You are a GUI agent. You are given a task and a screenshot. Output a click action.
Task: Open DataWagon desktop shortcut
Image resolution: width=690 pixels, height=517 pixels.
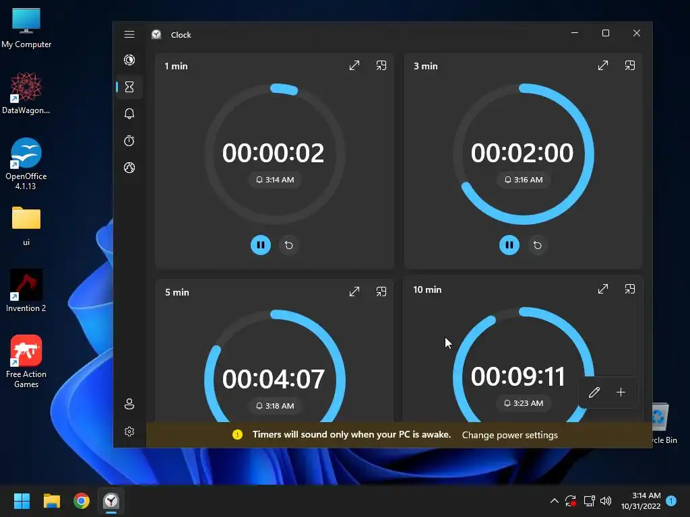(26, 93)
